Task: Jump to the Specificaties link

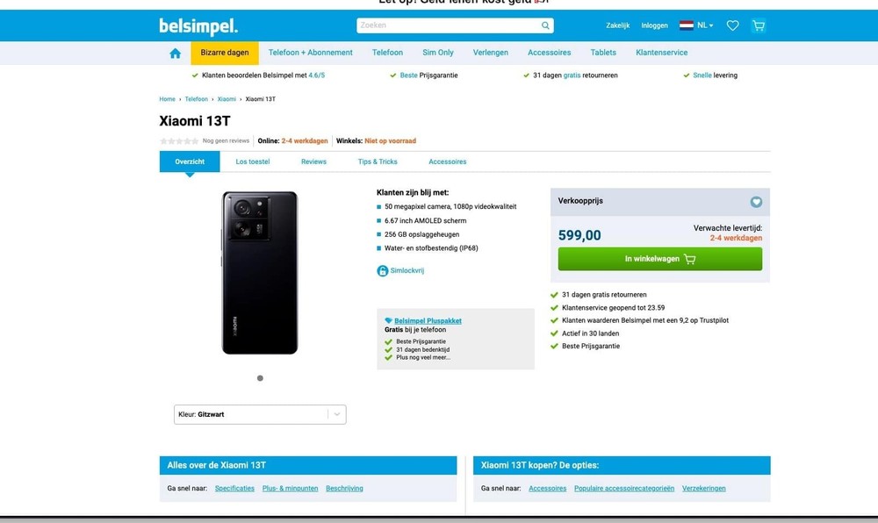Action: pos(234,488)
